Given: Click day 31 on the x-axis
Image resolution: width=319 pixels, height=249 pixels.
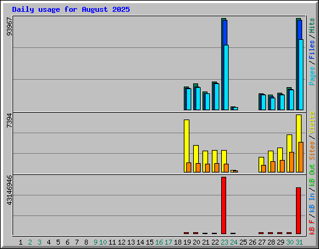Looking at the screenshot, I should point(299,242).
